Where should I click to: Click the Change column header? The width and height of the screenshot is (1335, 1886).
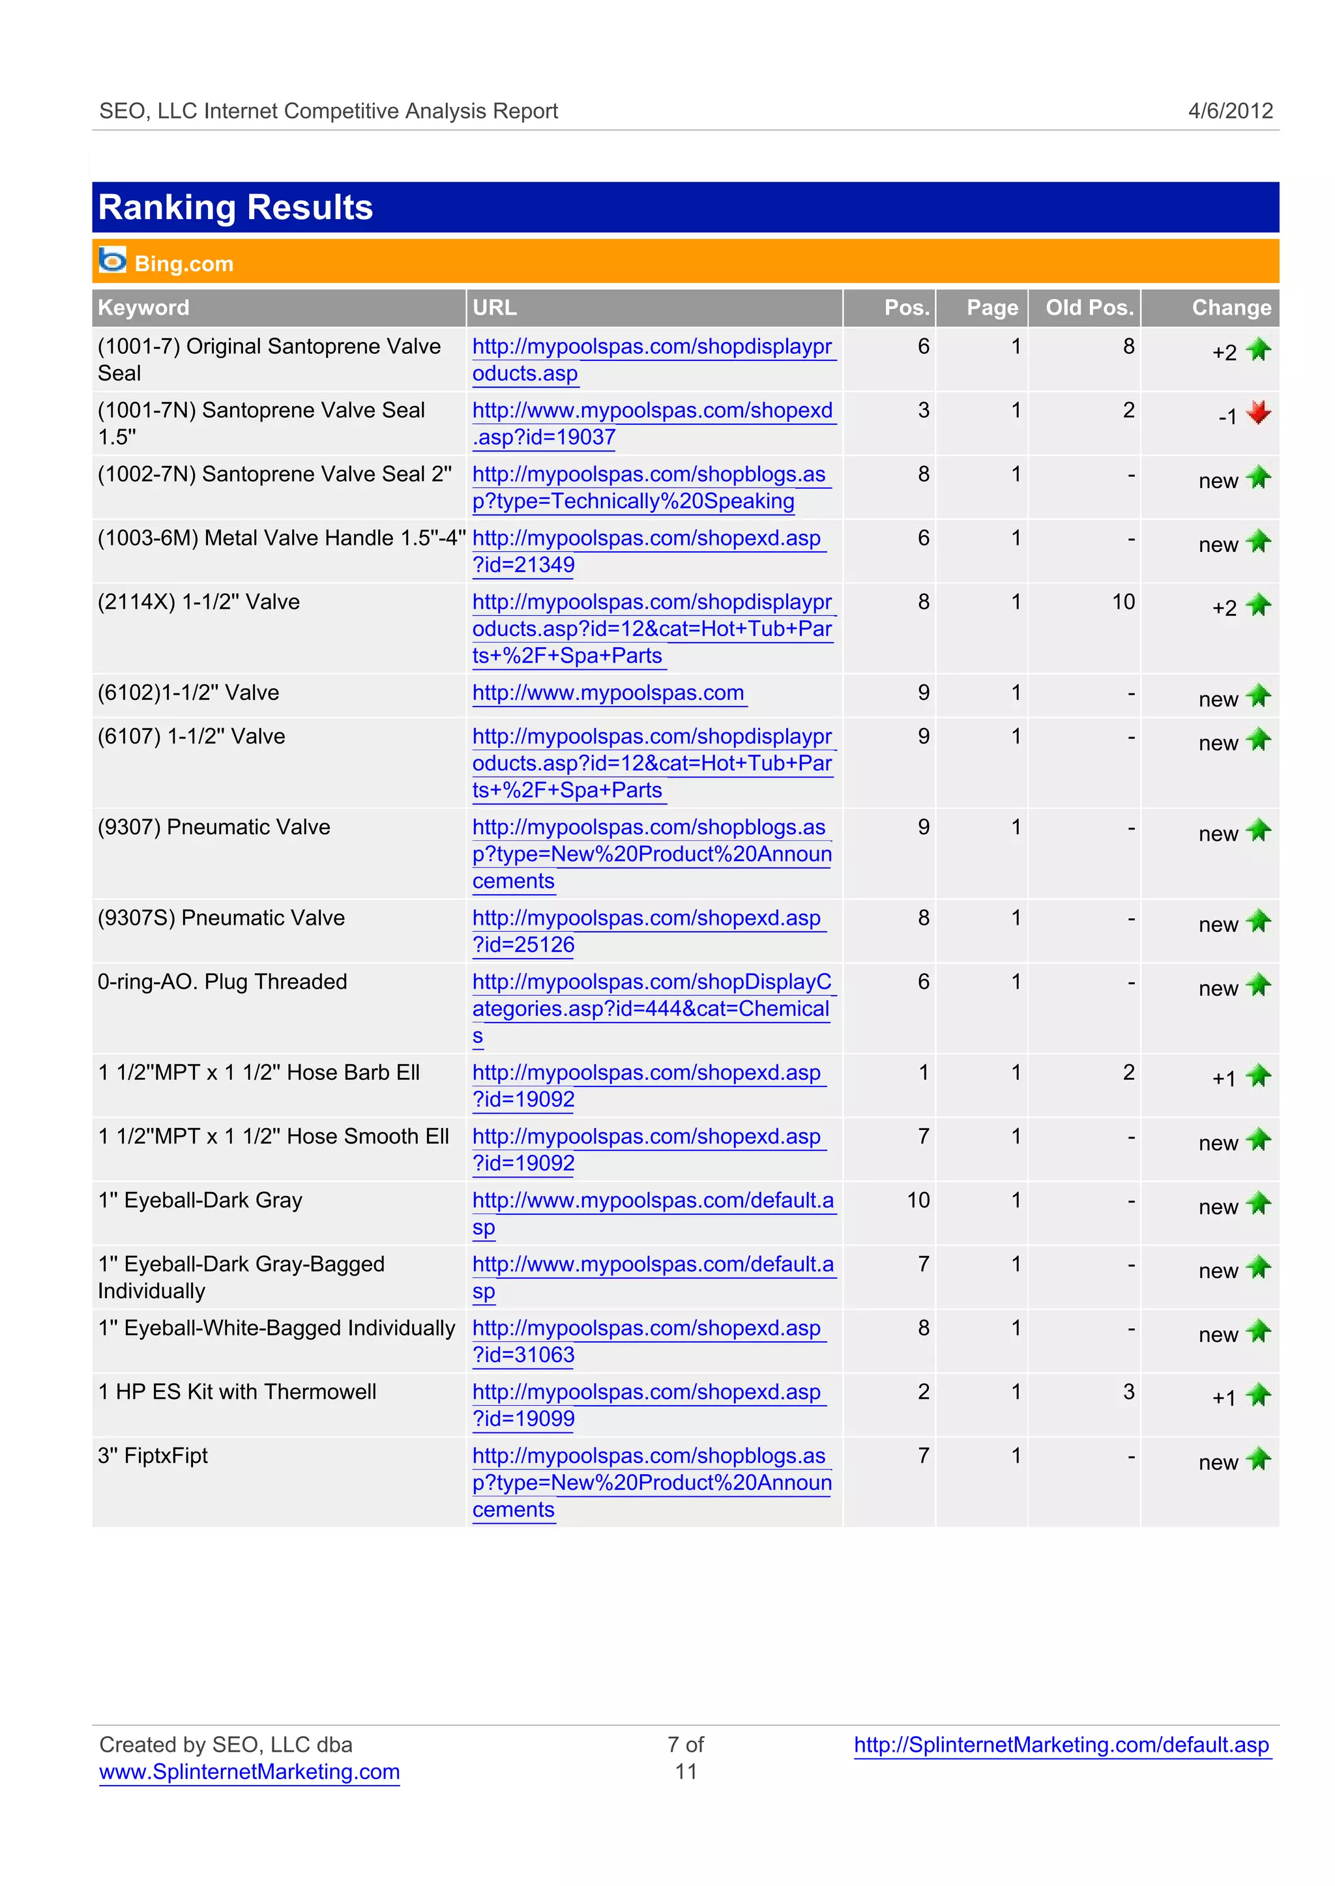click(x=1210, y=308)
